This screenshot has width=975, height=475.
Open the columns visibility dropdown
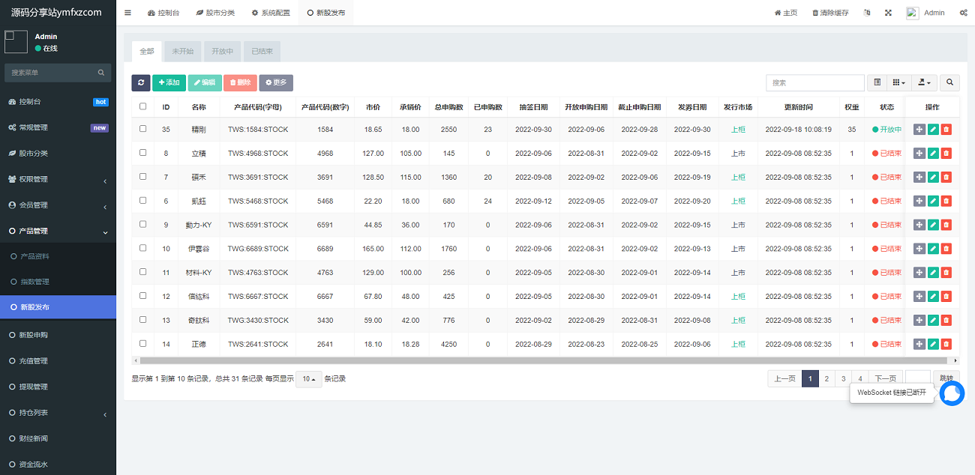click(x=898, y=82)
